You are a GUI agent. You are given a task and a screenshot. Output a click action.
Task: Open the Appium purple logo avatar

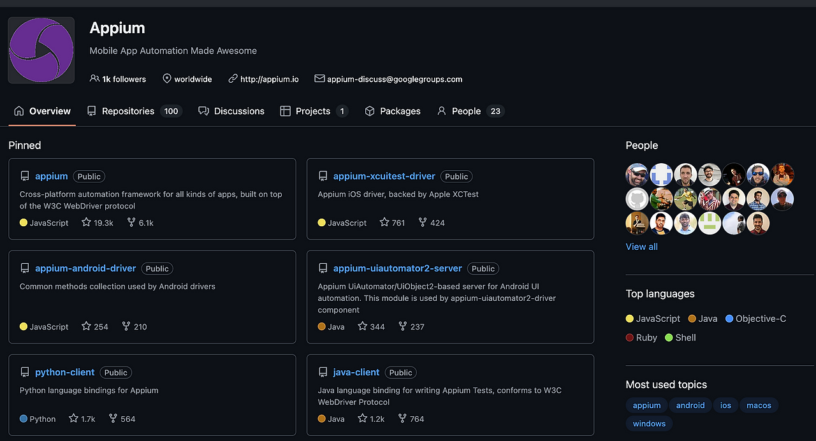41,50
